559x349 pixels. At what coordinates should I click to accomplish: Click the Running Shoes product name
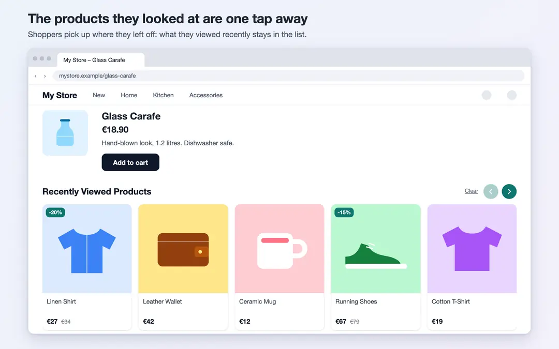click(356, 301)
